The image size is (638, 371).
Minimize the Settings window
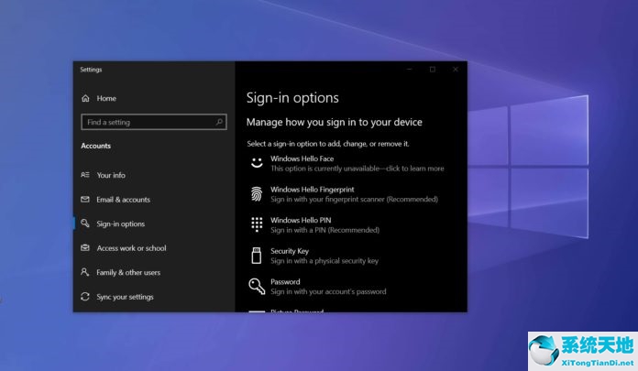tap(410, 70)
